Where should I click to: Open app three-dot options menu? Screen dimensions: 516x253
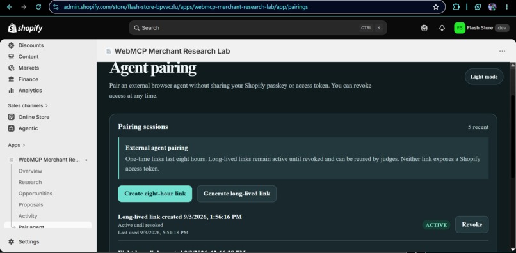pyautogui.click(x=502, y=51)
